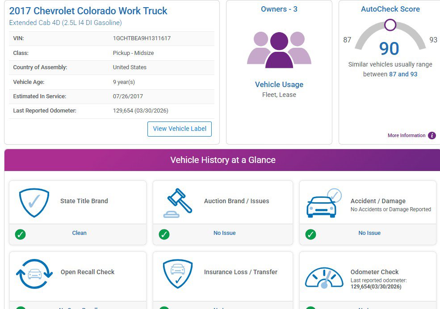The width and height of the screenshot is (440, 309).
Task: Click the Accident / Damage car icon
Action: pyautogui.click(x=324, y=203)
